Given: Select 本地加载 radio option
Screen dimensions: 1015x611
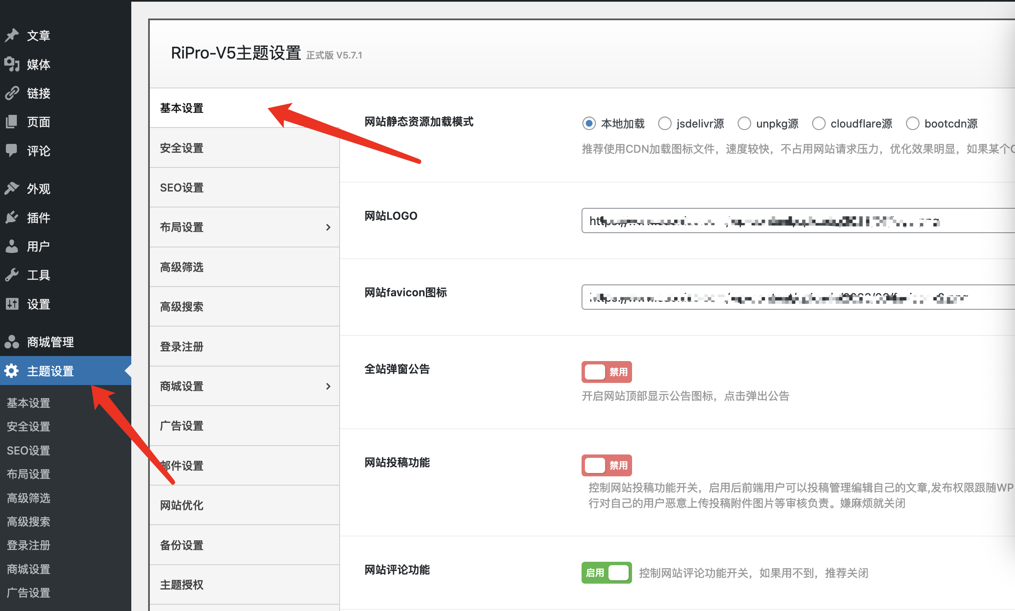Looking at the screenshot, I should 589,124.
